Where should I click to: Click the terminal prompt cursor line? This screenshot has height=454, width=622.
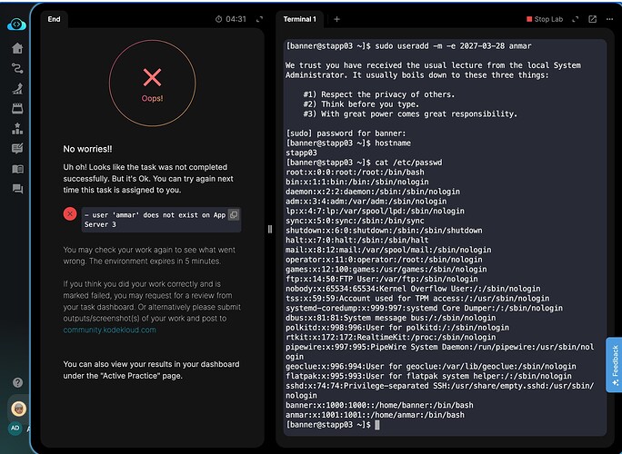tap(333, 425)
